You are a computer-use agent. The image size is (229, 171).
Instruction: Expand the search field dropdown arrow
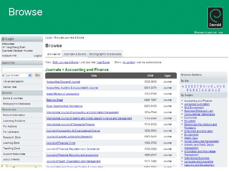30,75
